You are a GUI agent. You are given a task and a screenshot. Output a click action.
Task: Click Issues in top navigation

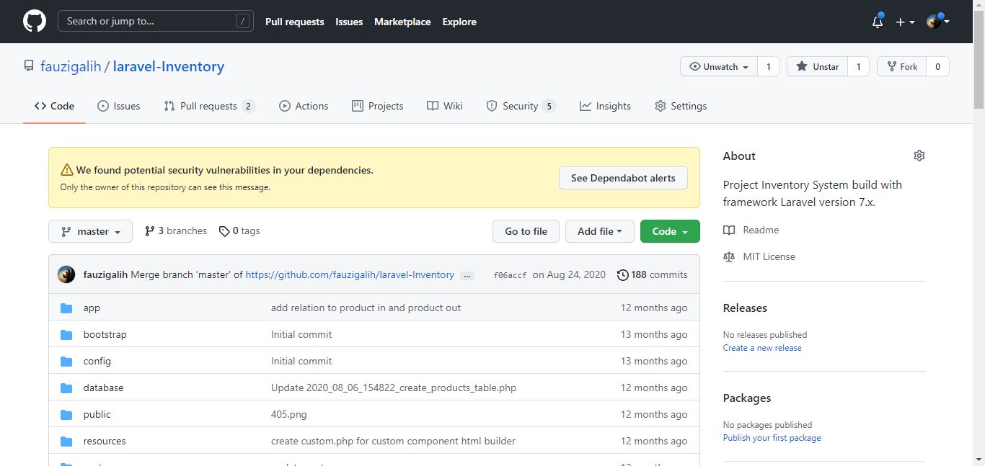coord(349,22)
